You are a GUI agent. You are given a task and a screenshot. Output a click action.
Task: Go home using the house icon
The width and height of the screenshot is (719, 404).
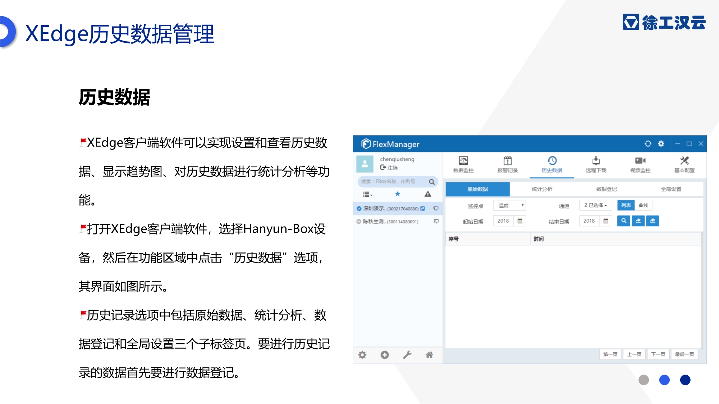(429, 355)
